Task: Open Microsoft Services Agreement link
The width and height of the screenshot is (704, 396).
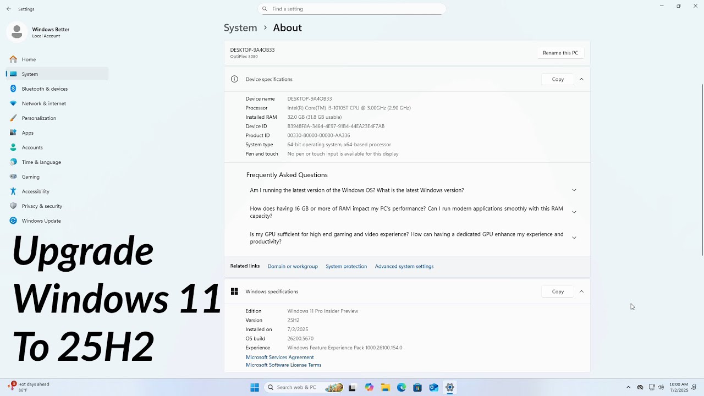Action: pyautogui.click(x=280, y=358)
